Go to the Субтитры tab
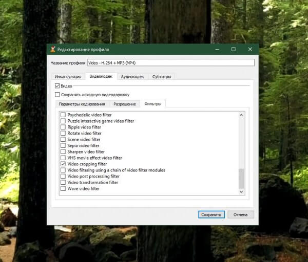This screenshot has width=308, height=262. (x=161, y=77)
